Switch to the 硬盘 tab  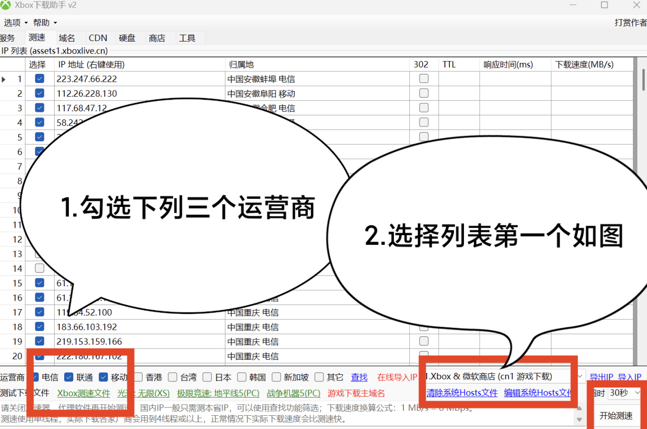point(127,38)
